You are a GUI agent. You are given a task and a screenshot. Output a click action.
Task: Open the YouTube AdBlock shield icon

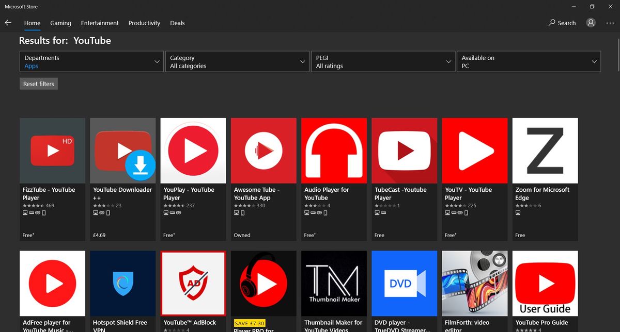click(193, 283)
